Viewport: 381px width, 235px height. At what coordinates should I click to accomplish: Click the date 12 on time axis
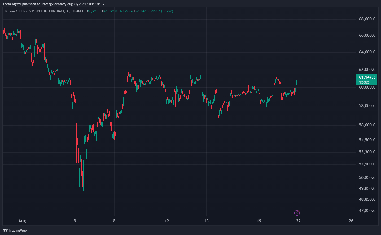click(x=167, y=221)
